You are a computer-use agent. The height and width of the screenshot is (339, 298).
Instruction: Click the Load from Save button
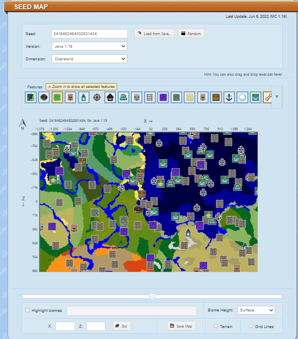[x=155, y=34]
